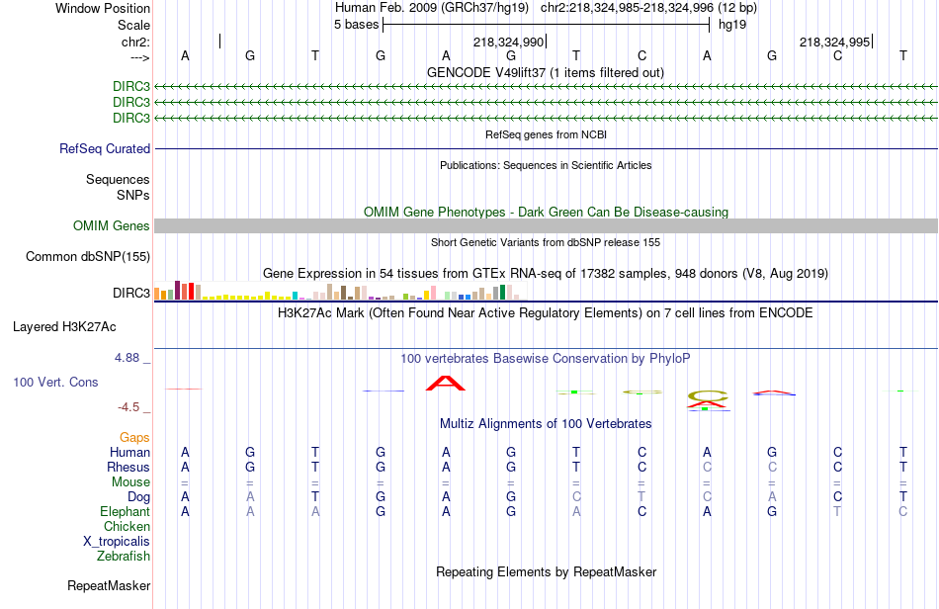This screenshot has width=939, height=609.
Task: Click the Rhesus species label
Action: tap(128, 467)
